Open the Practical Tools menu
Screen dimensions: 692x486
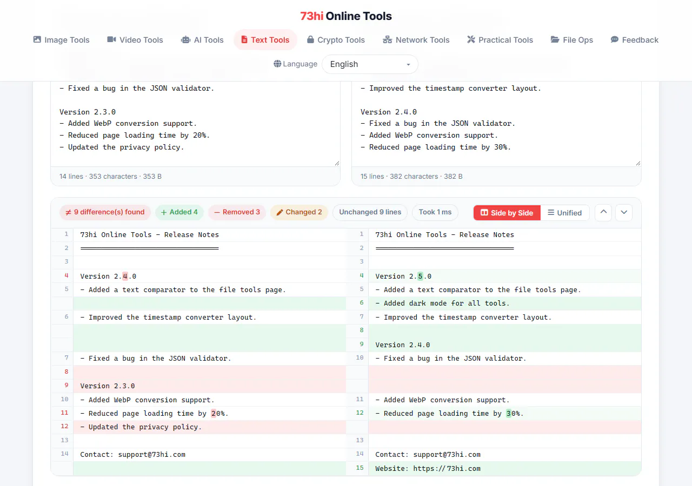(x=500, y=40)
